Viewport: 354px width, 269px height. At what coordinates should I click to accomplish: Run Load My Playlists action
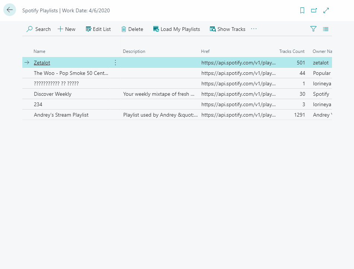click(176, 29)
